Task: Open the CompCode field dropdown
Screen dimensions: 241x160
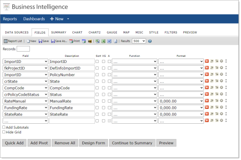Action: tap(25, 88)
